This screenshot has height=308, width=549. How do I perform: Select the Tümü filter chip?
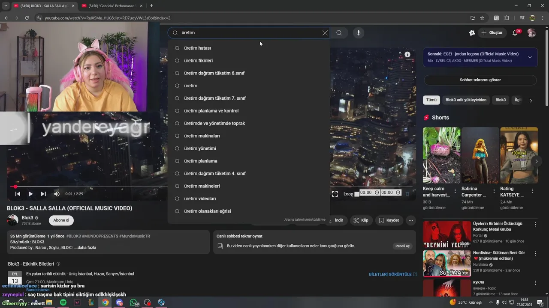tap(431, 100)
